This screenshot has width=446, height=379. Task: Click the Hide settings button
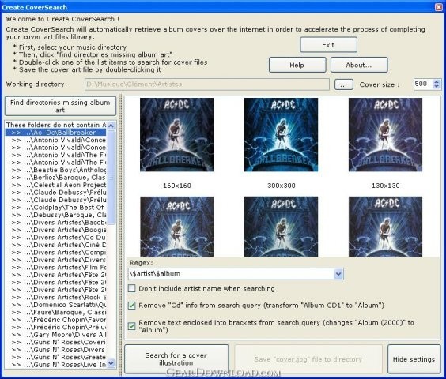point(414,359)
